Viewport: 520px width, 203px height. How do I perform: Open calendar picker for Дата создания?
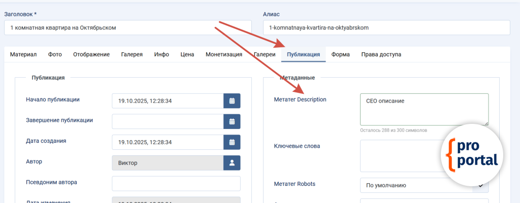(x=232, y=142)
